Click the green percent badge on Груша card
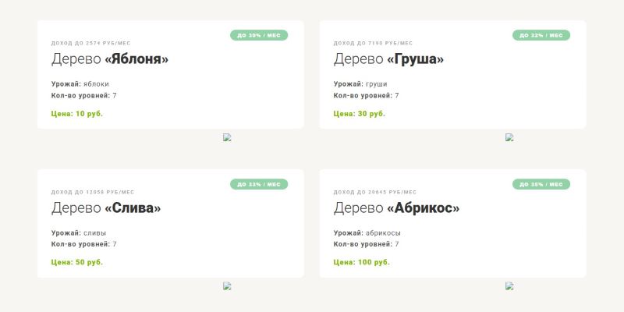Screen dimensions: 624x312 pos(541,35)
